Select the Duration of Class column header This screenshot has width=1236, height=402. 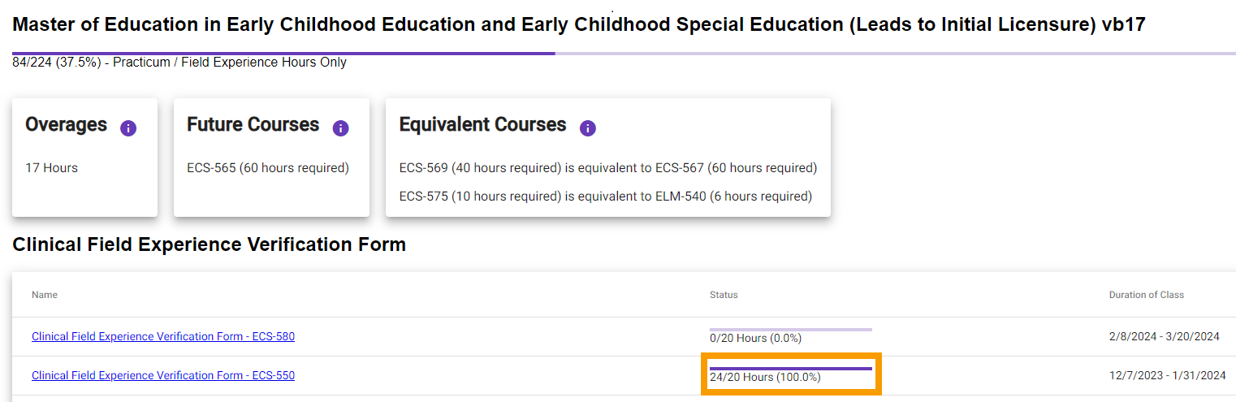tap(1147, 295)
